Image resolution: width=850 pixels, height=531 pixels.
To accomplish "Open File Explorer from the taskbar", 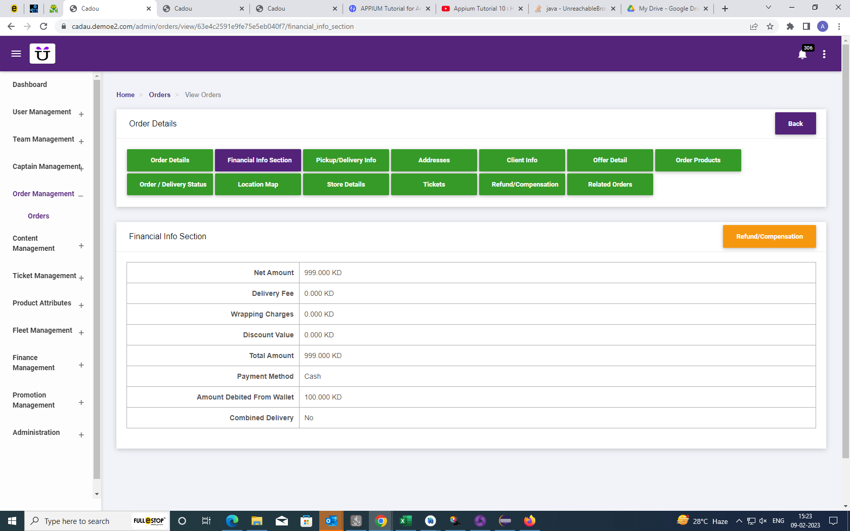I will 257,521.
